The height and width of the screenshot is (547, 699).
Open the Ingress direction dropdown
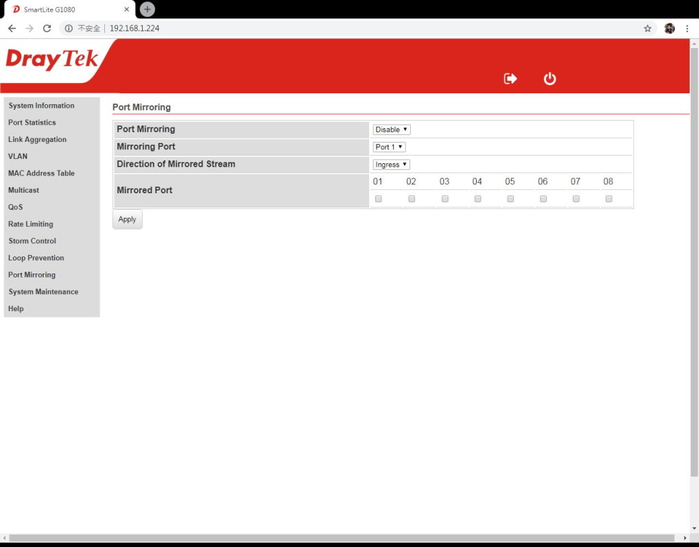coord(391,165)
